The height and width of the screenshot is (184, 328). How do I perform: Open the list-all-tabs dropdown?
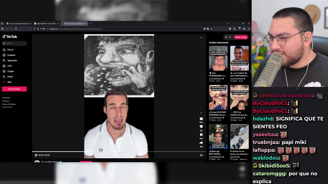pyautogui.click(x=227, y=24)
